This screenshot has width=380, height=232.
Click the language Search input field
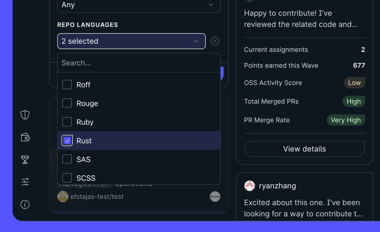[139, 63]
